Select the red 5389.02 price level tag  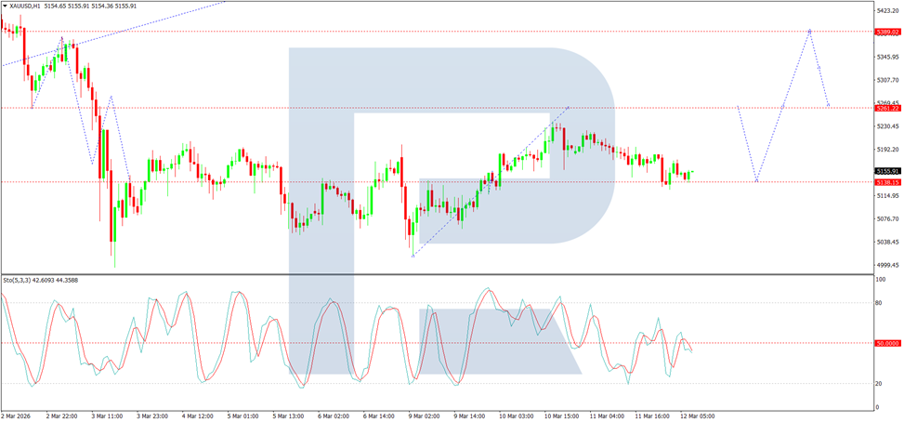tap(886, 33)
